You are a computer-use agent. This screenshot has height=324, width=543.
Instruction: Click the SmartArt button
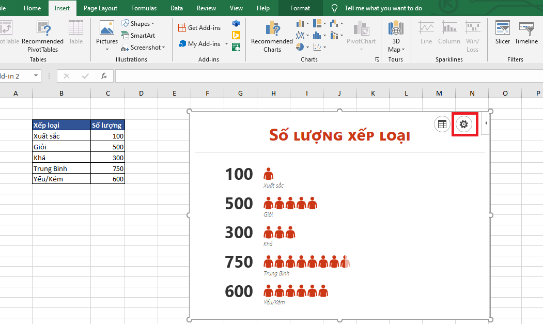pos(138,36)
